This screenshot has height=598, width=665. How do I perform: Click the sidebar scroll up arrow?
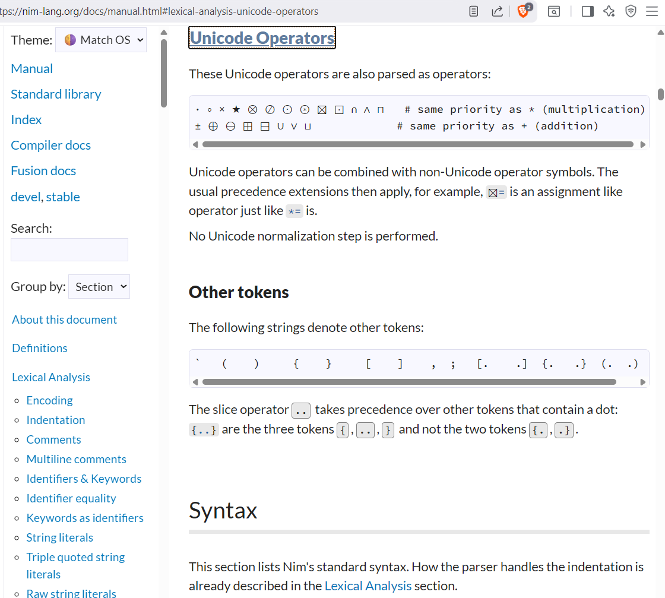tap(164, 33)
